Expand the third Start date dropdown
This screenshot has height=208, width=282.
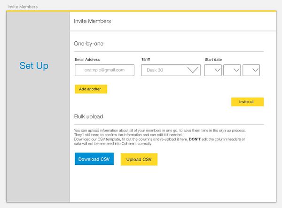[x=251, y=70]
